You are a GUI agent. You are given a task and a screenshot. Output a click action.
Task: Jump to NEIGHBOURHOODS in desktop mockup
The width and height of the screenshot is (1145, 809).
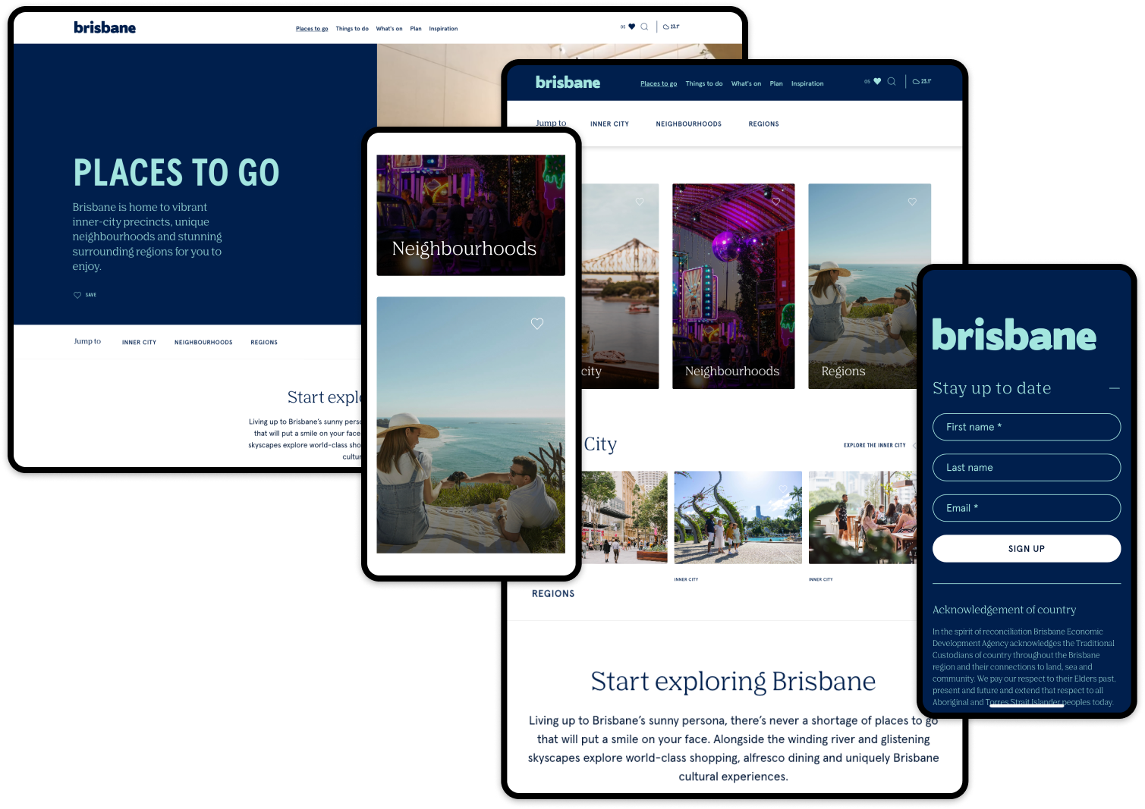click(x=203, y=343)
